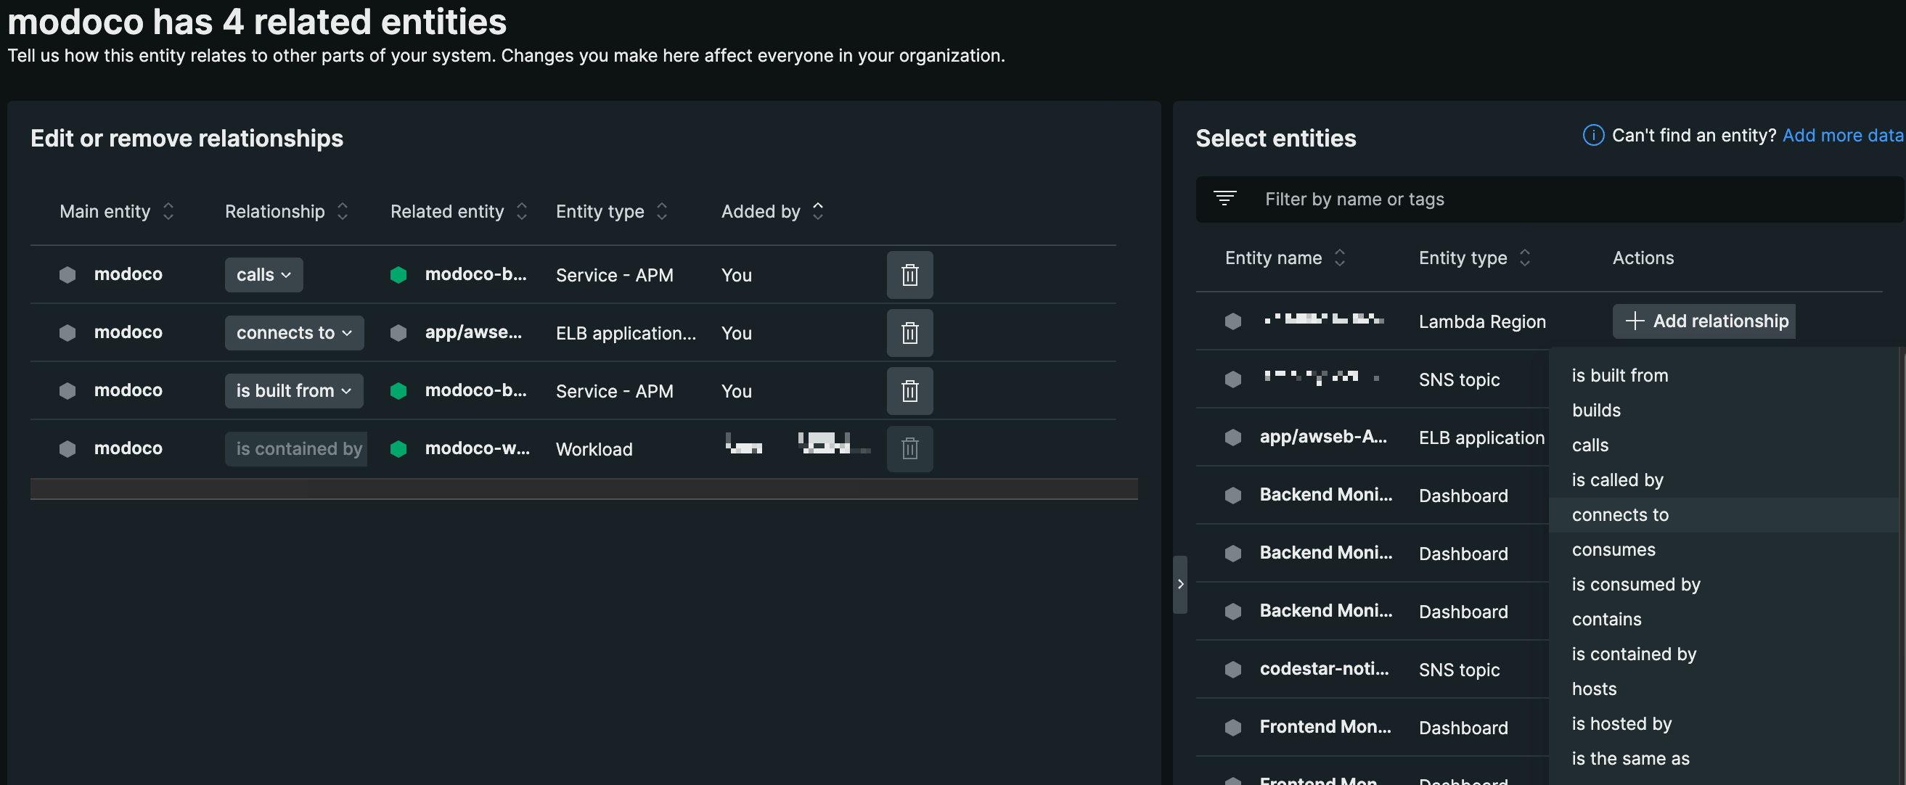Open the connects to relationship dropdown
Screen dimensions: 1906x785
pyautogui.click(x=294, y=333)
